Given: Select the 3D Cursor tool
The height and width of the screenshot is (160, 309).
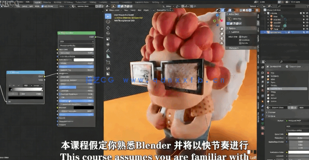Looking at the screenshot, I should tap(108, 22).
